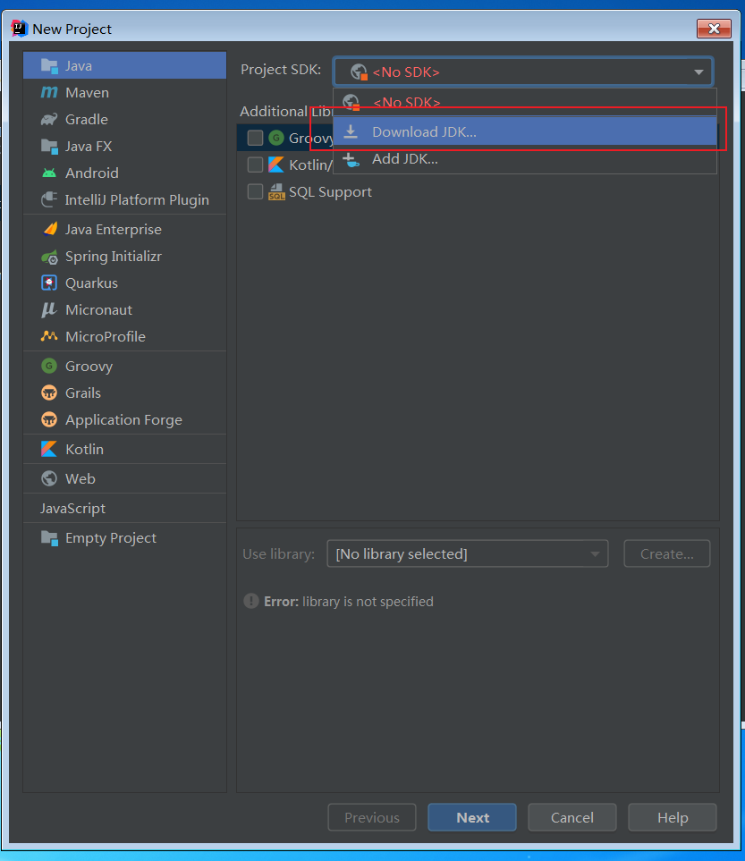Open the Use library combo box

tap(468, 553)
